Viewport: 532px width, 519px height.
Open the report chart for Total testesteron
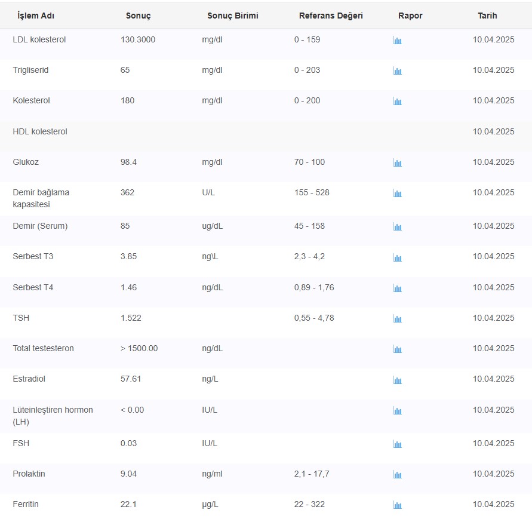(x=397, y=349)
